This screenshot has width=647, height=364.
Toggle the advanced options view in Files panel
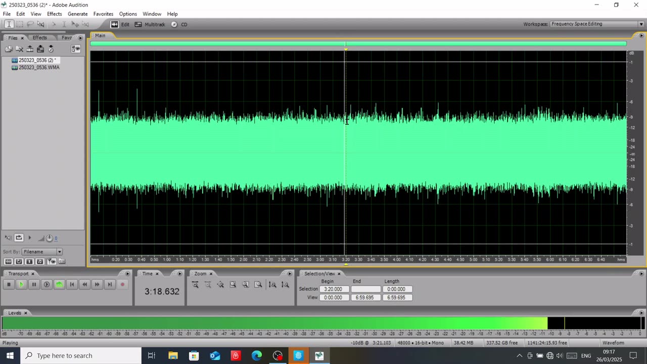(76, 49)
